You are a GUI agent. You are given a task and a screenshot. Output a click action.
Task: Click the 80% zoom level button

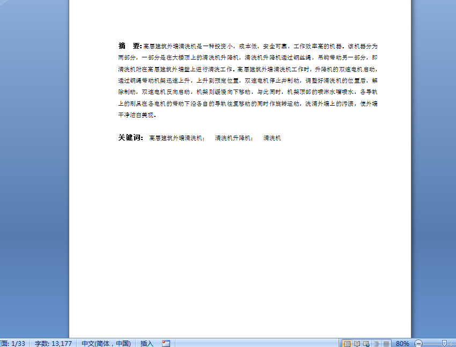tap(402, 343)
